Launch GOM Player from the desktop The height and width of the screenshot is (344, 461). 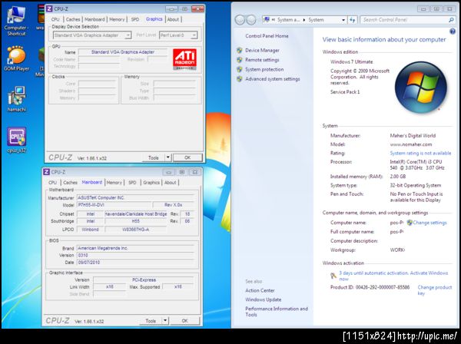click(16, 58)
